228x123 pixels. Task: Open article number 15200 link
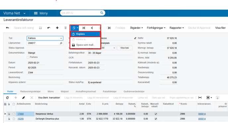tap(21, 119)
